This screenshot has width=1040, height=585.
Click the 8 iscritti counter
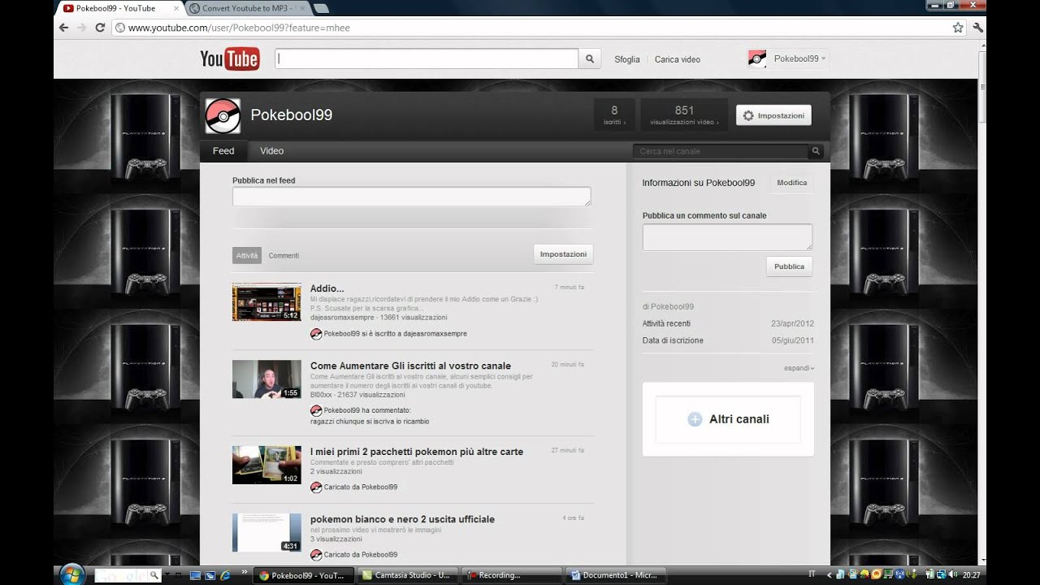(614, 115)
